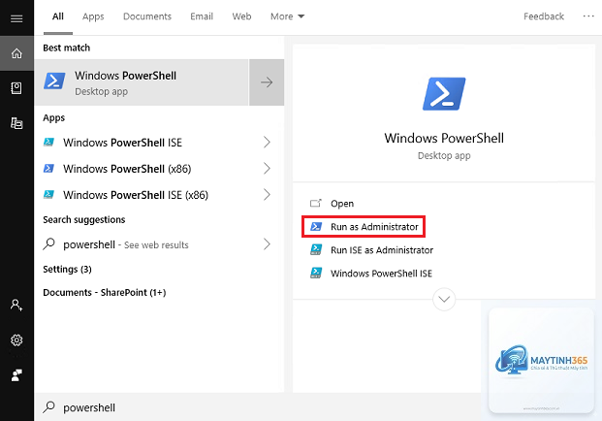Expand chevron for powershell web results
602x421 pixels.
coord(267,243)
